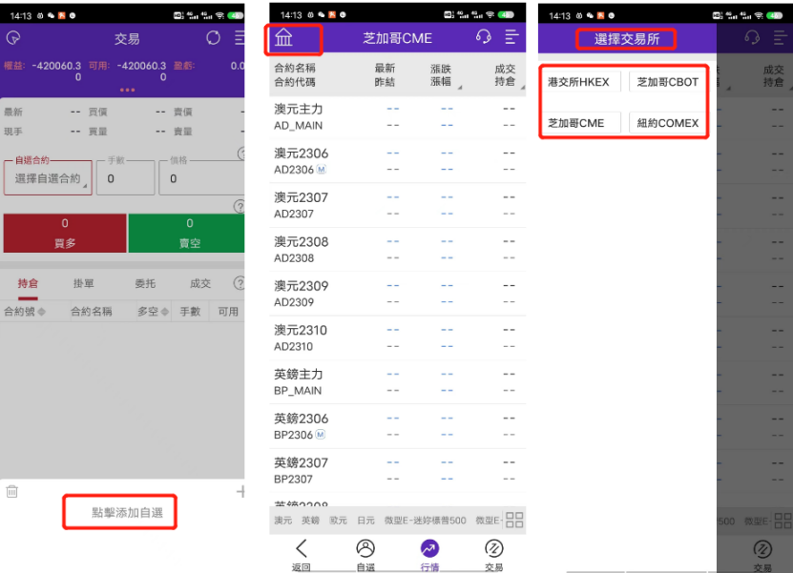Open contract 英鎊2307 row
Image resolution: width=793 pixels, height=573 pixels.
[x=398, y=470]
